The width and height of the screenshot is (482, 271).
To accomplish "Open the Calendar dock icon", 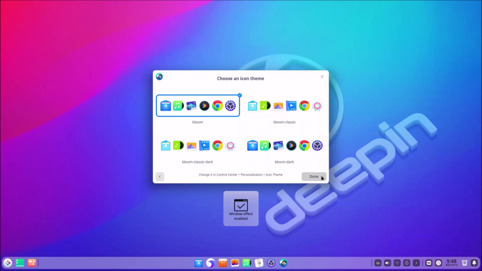I will point(259,263).
